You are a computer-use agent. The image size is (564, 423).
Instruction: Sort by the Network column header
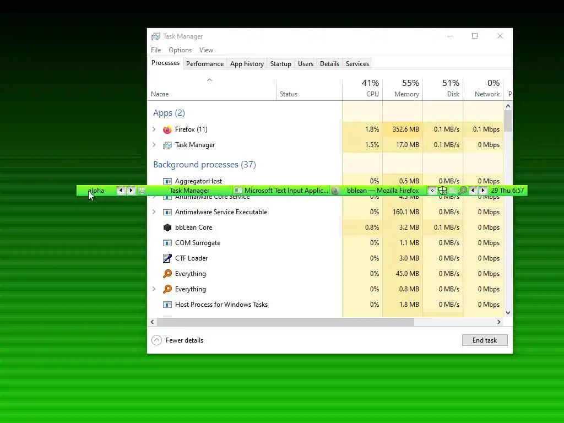(x=483, y=89)
